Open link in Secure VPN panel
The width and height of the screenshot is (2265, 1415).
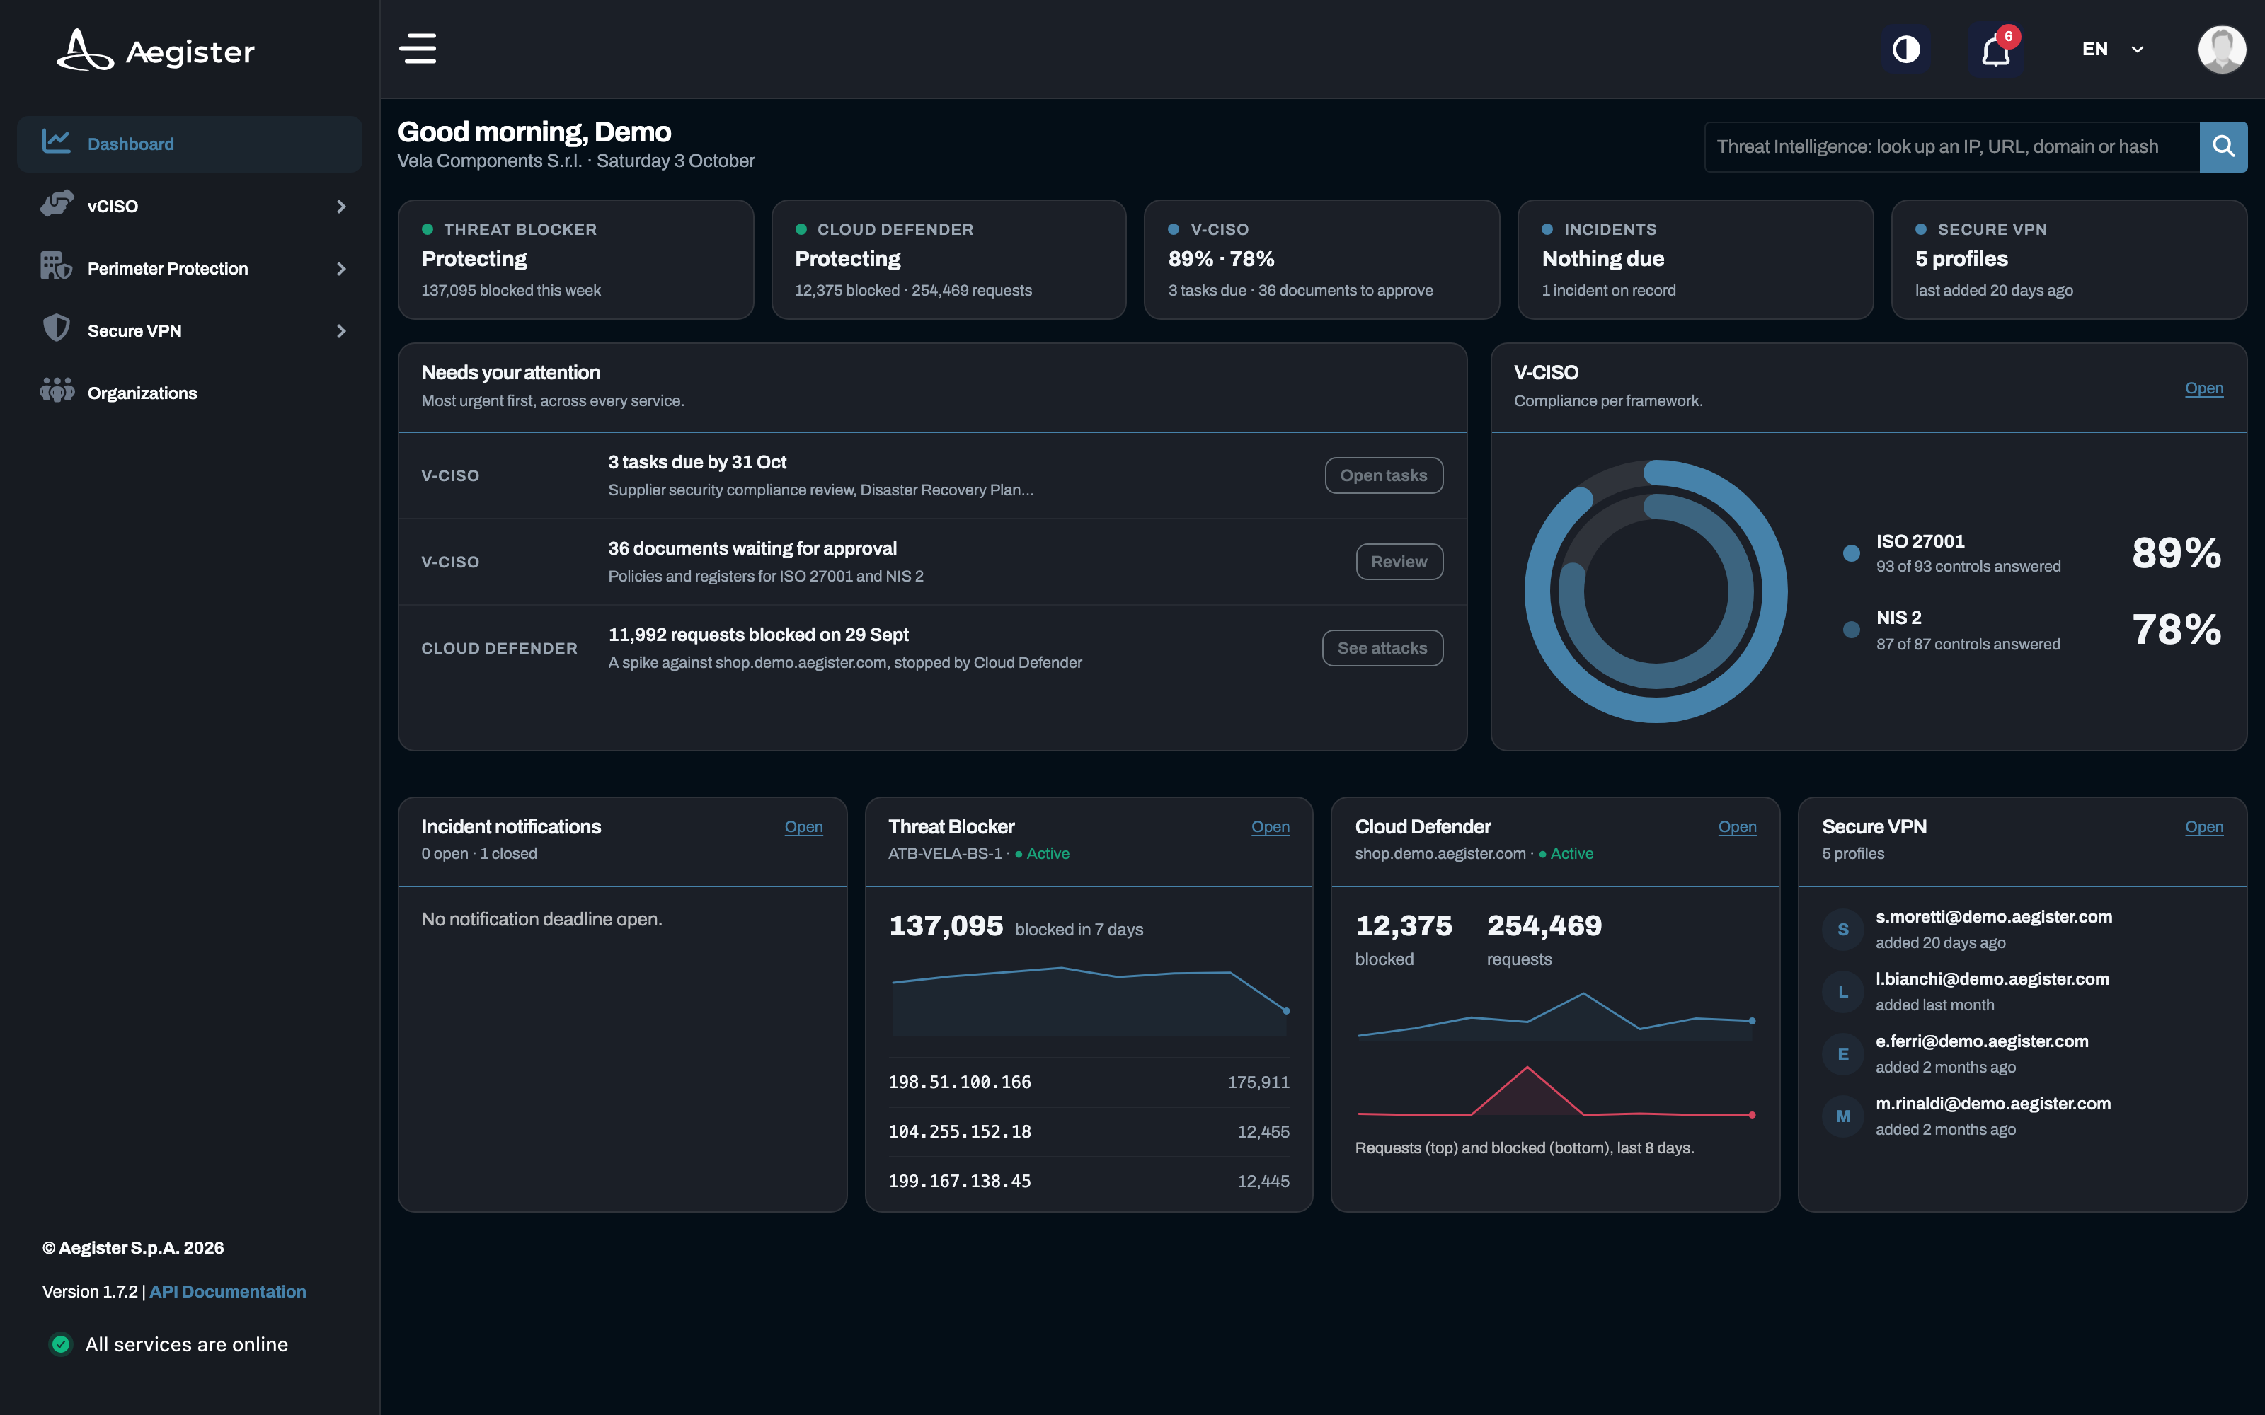tap(2203, 826)
